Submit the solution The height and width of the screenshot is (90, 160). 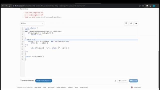click(x=133, y=81)
